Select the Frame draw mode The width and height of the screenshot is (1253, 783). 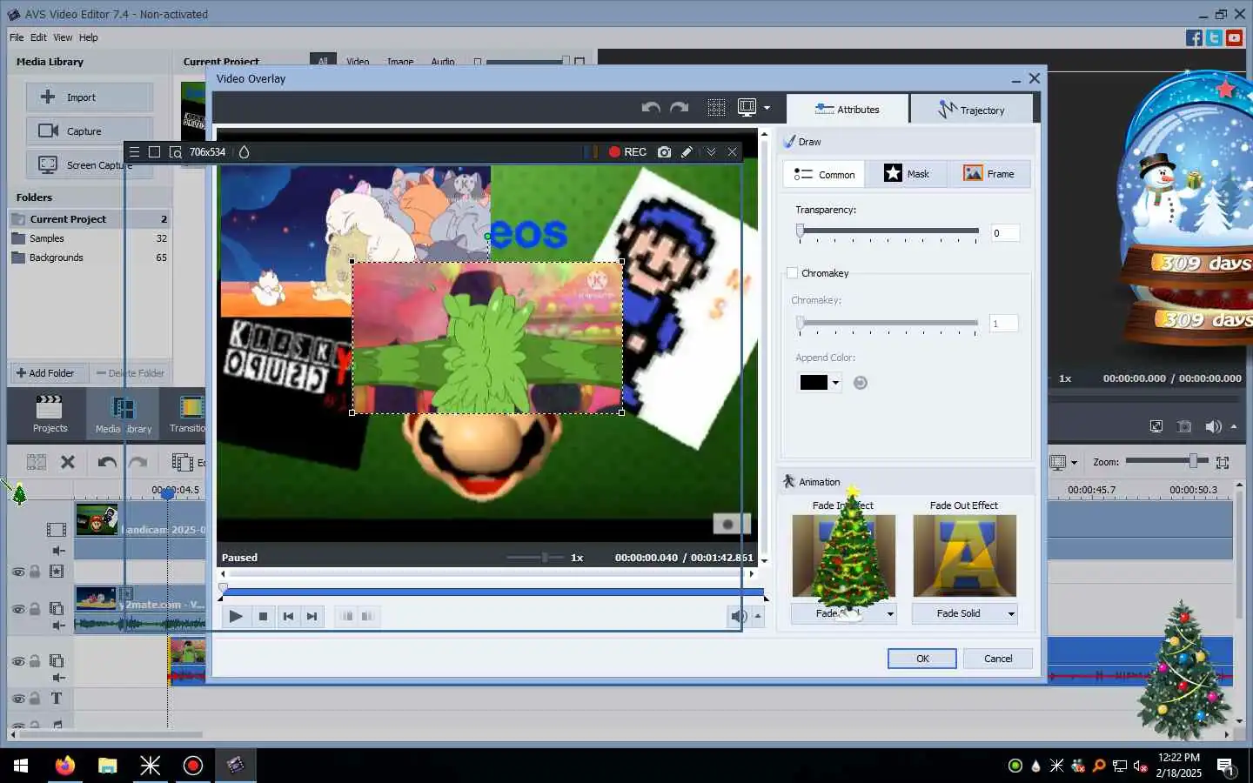click(x=988, y=174)
